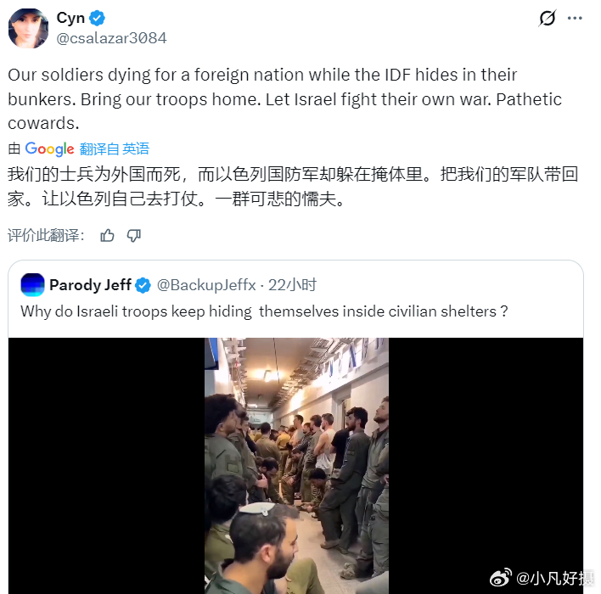Open the three-dot more options menu
The width and height of the screenshot is (601, 594).
pos(575,18)
